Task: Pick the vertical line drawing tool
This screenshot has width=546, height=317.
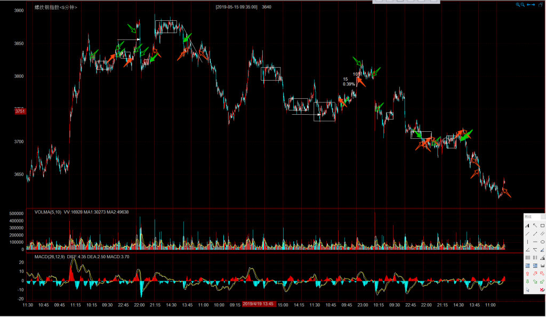Action: 527,242
